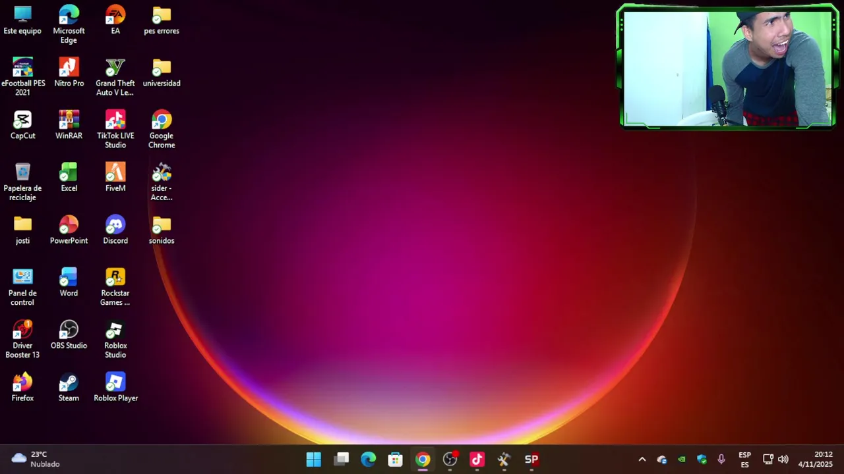Select the Firefox desktop shortcut
This screenshot has width=844, height=474.
pos(22,388)
